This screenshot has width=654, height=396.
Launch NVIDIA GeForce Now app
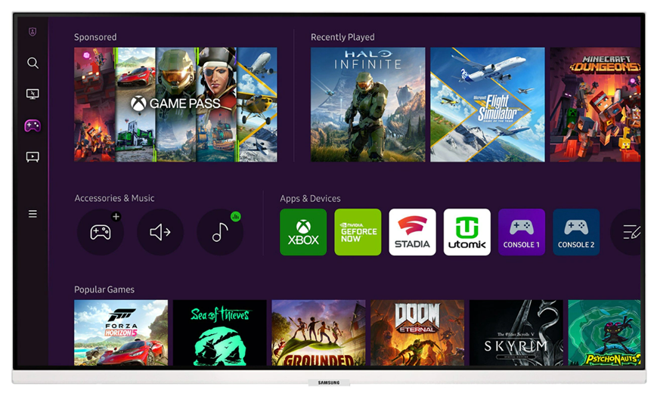(358, 232)
